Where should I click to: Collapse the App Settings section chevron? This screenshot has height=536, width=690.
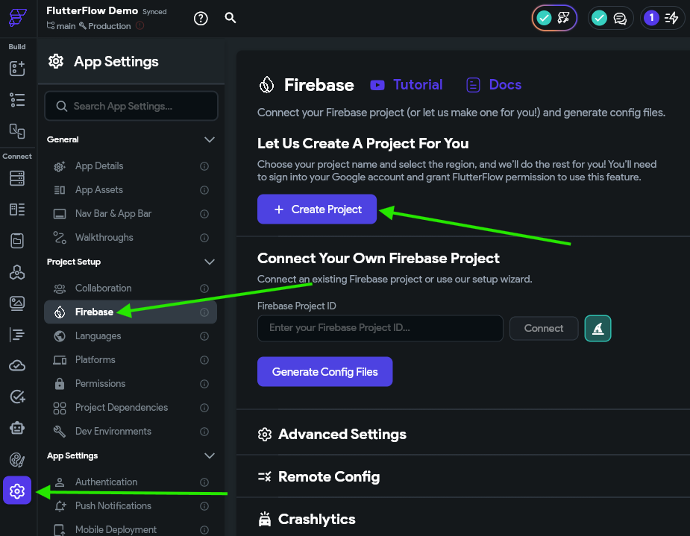210,455
